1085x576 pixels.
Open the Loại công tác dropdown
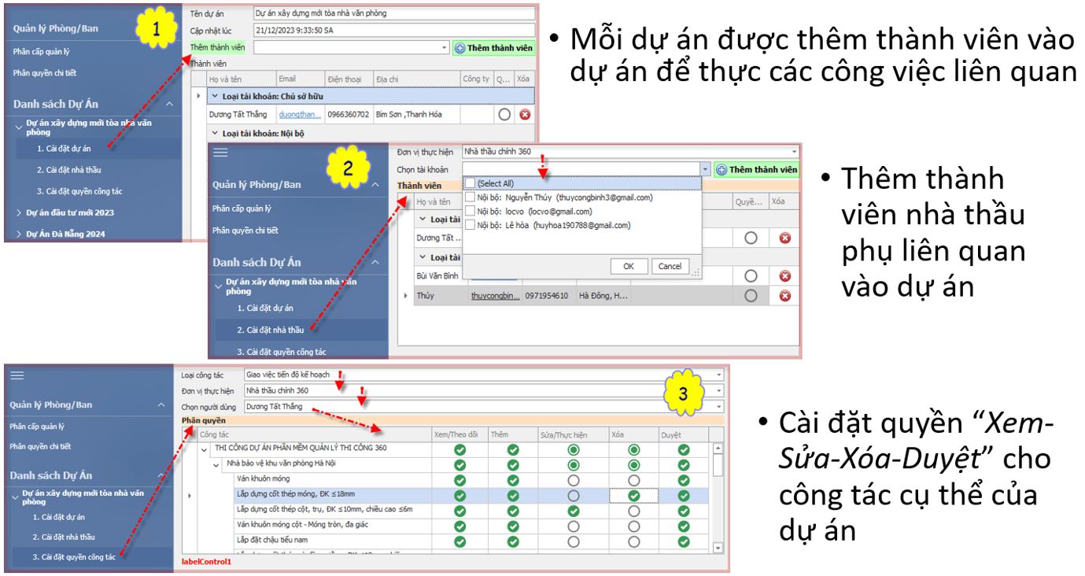click(719, 372)
